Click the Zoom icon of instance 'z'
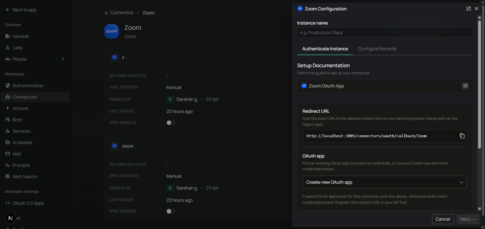Viewport: 485px width, 229px height. [x=114, y=57]
